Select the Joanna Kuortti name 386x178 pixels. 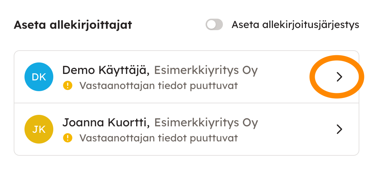pos(106,123)
